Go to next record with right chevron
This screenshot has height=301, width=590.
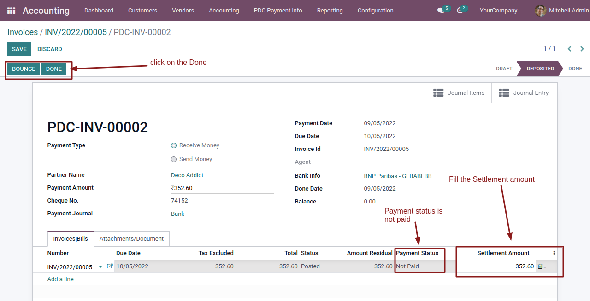tap(582, 49)
